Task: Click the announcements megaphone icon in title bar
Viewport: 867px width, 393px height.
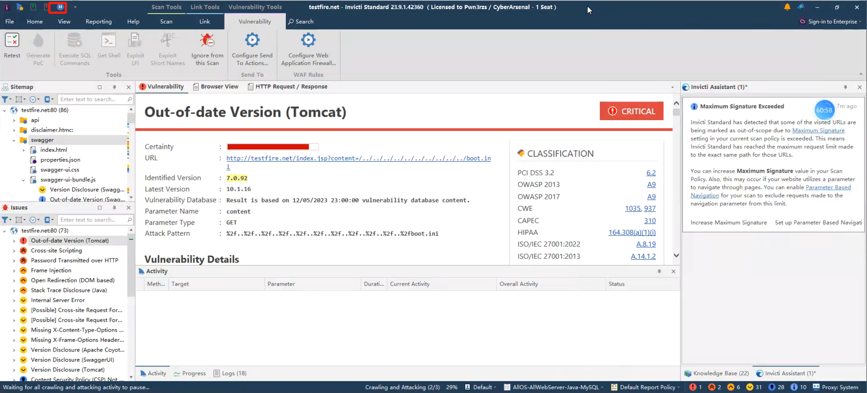Action: pos(801,7)
